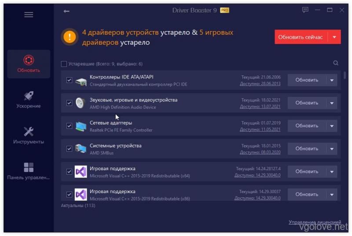The image size is (352, 236).
Task: Open available version 08.03.2020 link
Action: coord(260,152)
